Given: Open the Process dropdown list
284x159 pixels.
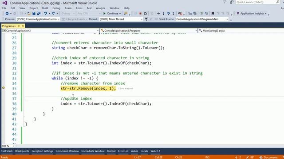Looking at the screenshot, I should [x=59, y=19].
